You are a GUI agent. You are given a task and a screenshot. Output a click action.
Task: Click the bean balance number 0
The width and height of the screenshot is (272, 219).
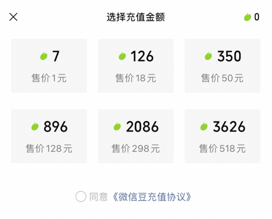pos(257,17)
